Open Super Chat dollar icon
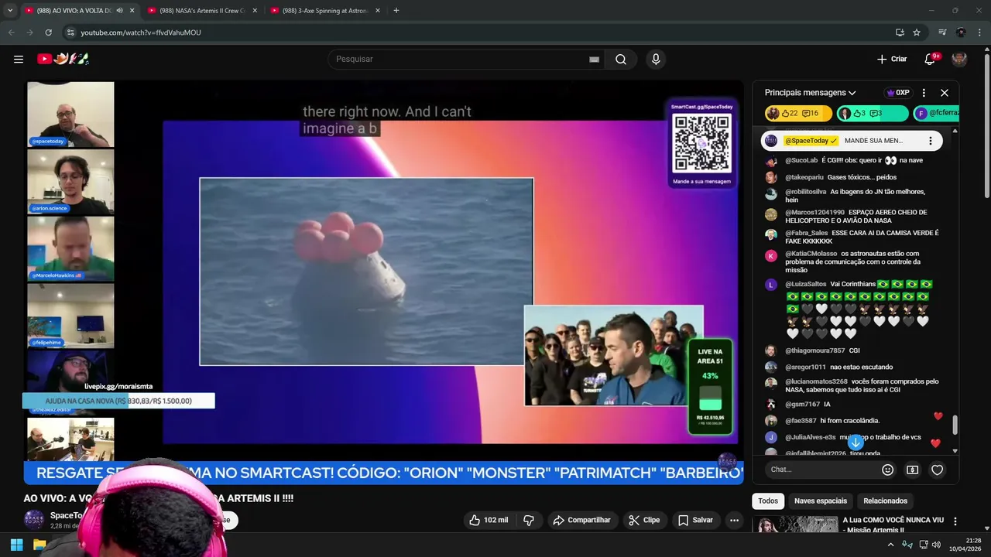The height and width of the screenshot is (557, 991). 913,470
